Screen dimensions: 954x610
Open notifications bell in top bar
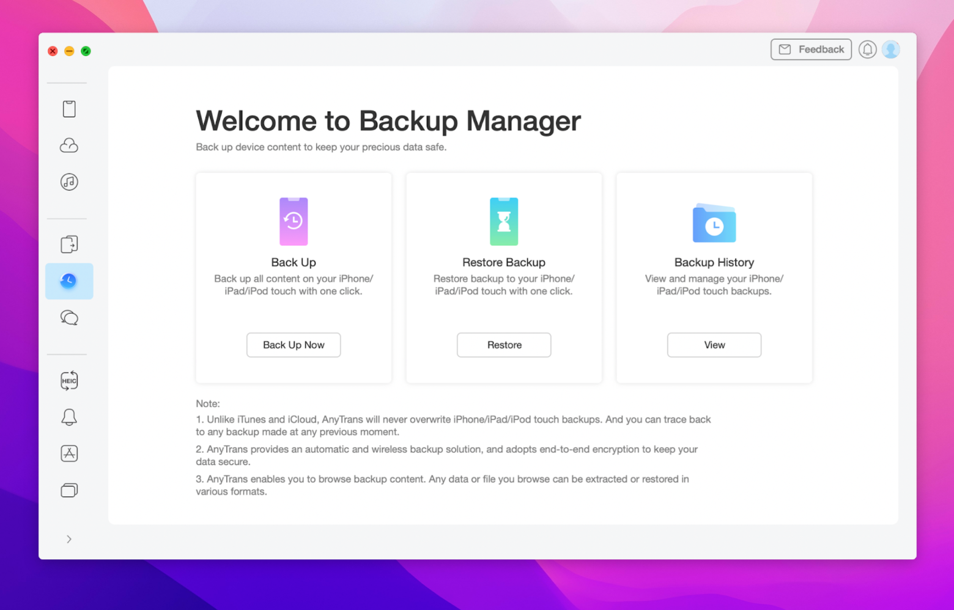[x=867, y=50]
